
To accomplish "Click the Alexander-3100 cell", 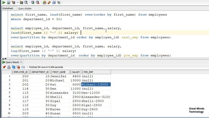I will pyautogui.click(x=96, y=97).
